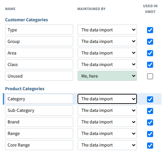
Task: Click the NAME column header
Action: 10,9
